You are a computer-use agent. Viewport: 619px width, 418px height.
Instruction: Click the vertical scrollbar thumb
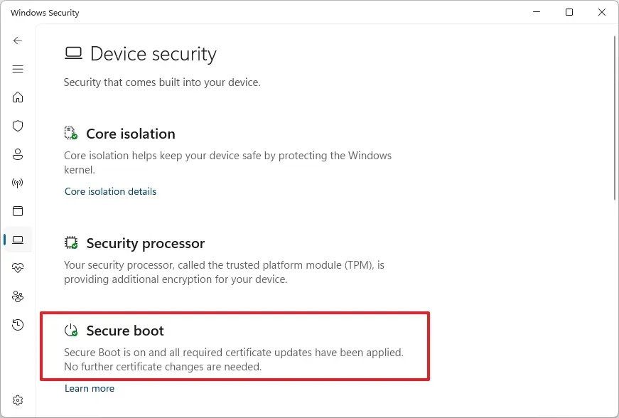615,119
